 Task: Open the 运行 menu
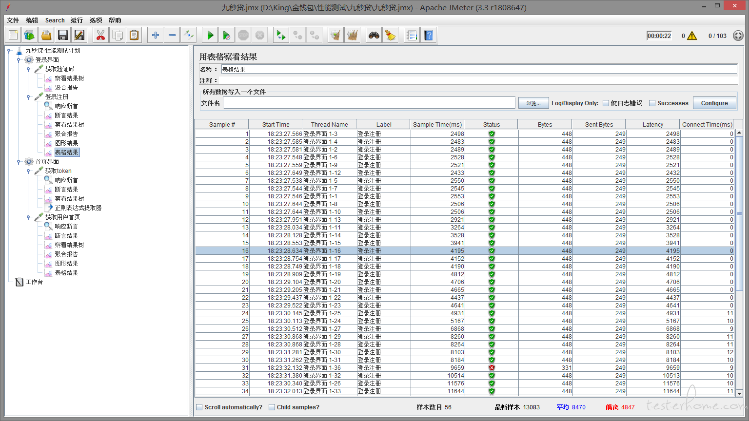pos(77,20)
